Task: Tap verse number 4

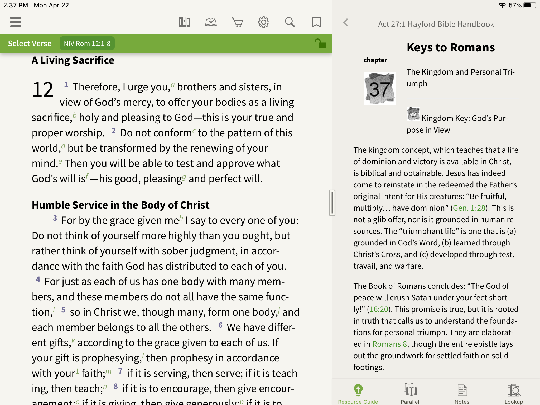Action: 38,279
